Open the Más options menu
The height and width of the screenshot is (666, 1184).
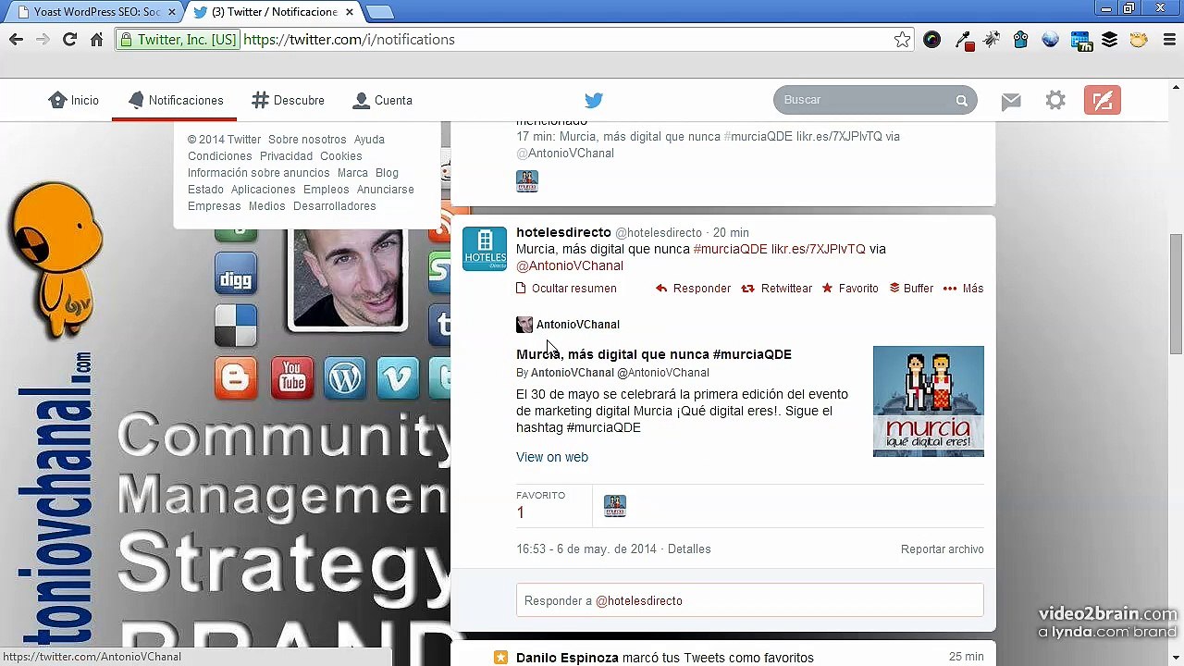[x=962, y=289]
